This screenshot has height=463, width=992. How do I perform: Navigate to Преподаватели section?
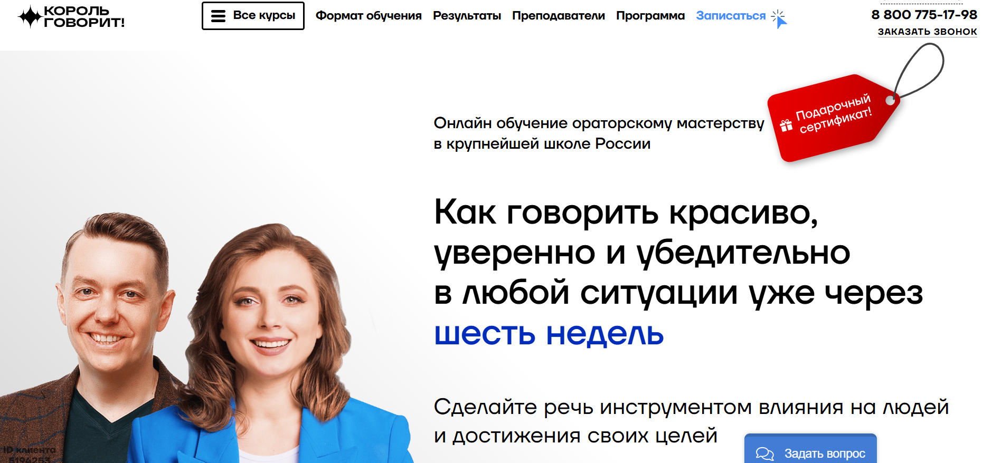click(558, 16)
